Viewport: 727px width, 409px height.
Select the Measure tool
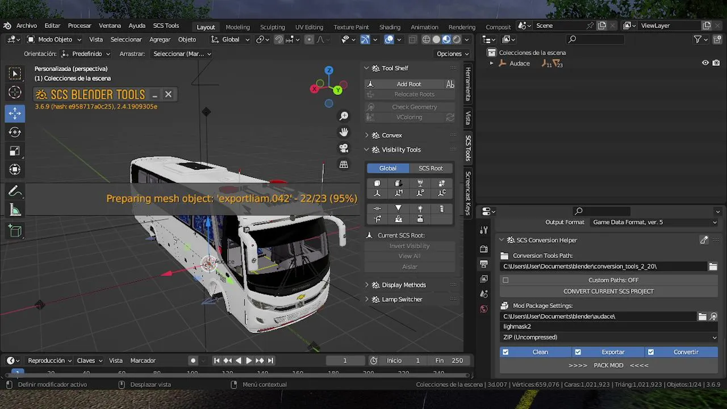point(15,211)
